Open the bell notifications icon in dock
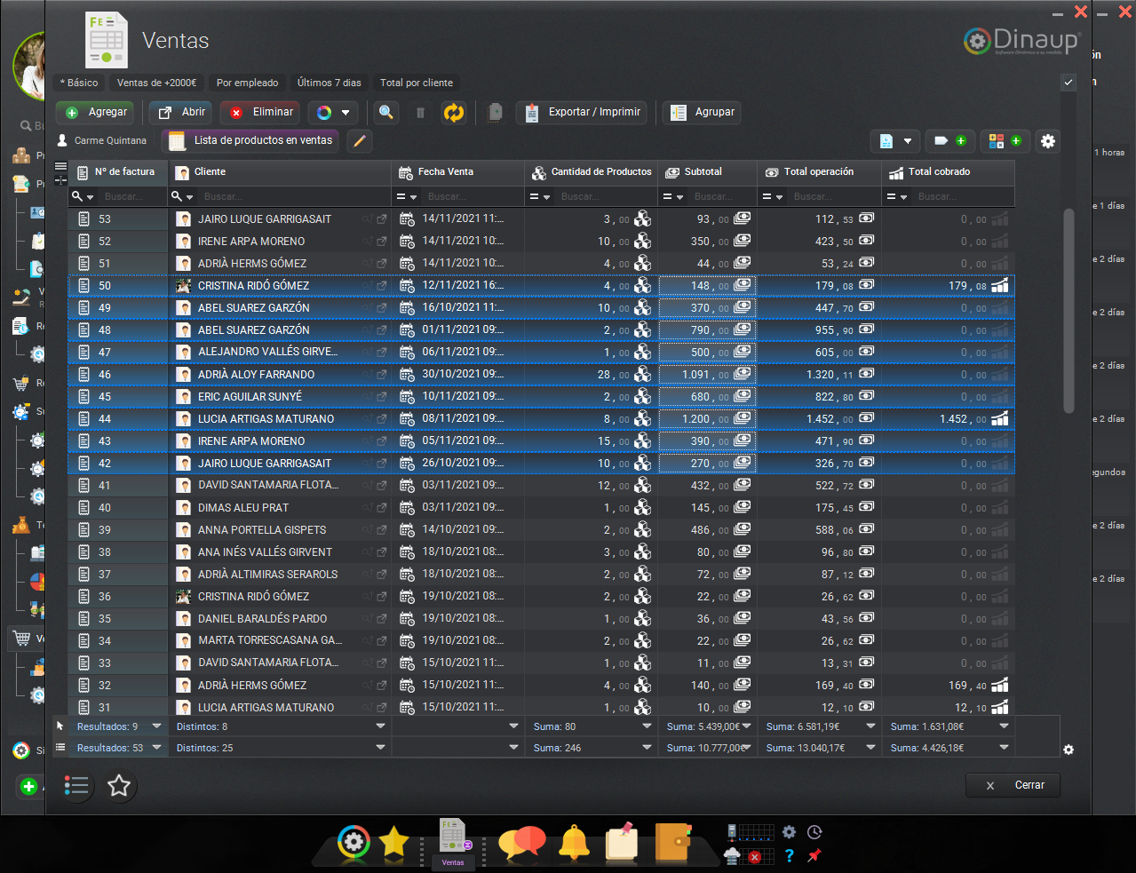 tap(574, 842)
